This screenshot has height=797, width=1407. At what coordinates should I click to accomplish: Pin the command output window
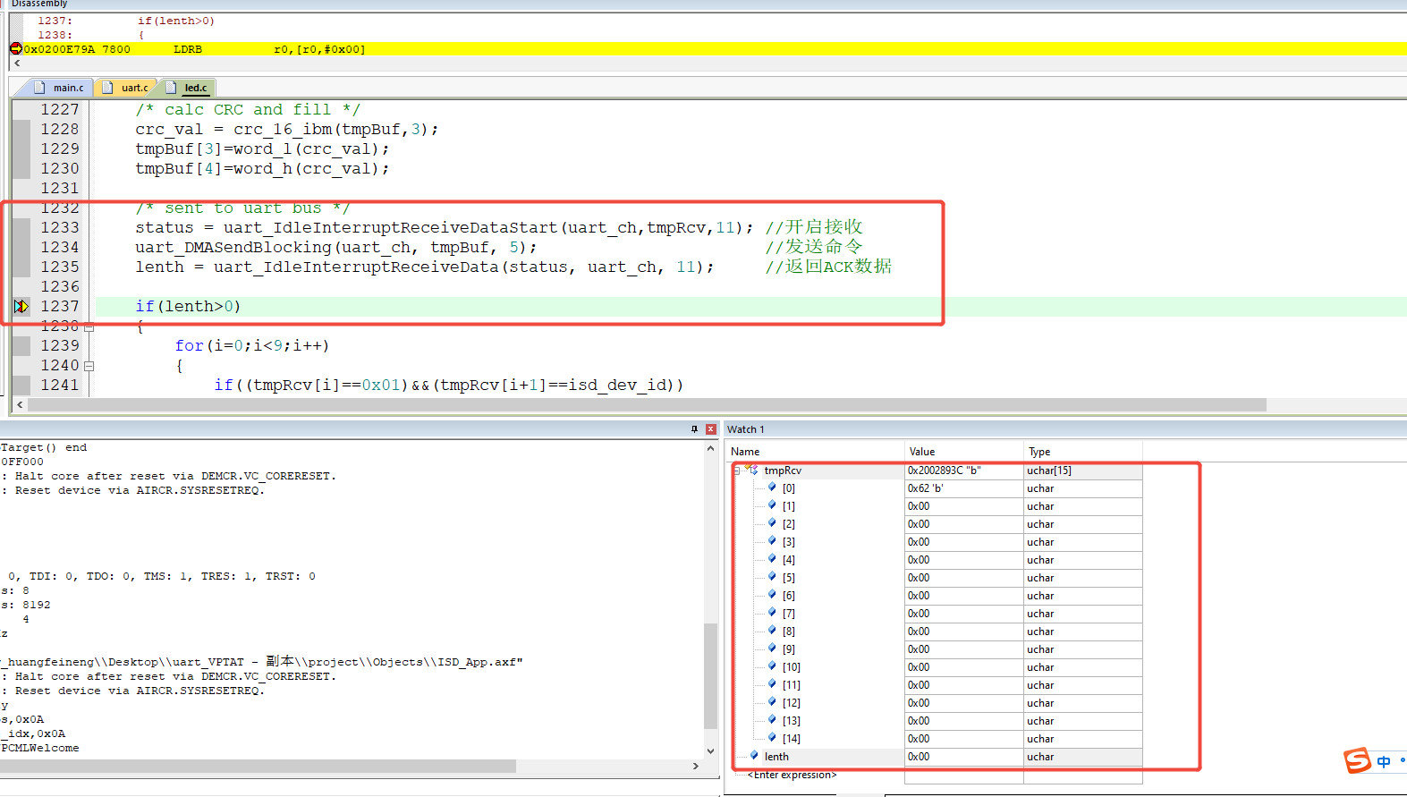pyautogui.click(x=694, y=429)
